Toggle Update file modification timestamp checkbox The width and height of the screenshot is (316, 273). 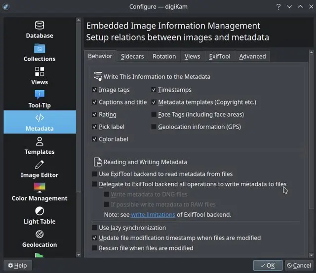point(94,238)
